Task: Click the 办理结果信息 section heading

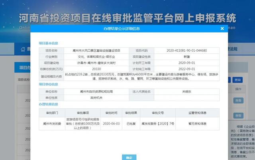Action: coord(48,104)
